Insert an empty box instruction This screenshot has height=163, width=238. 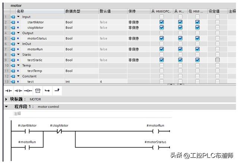tap(38, 91)
